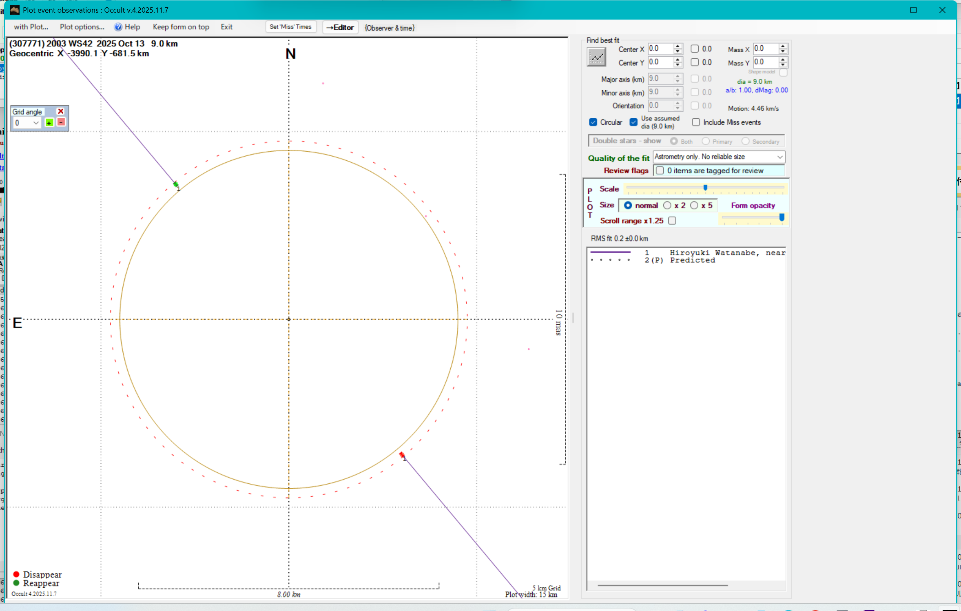The image size is (961, 611).
Task: Click the Scale slider handle
Action: (705, 188)
